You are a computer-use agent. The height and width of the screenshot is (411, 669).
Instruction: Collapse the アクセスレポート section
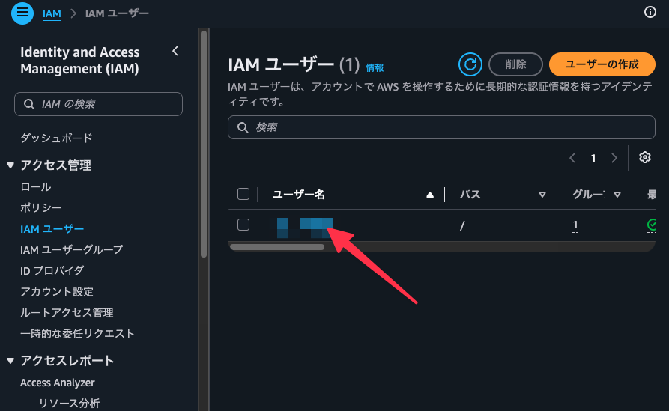click(x=10, y=361)
